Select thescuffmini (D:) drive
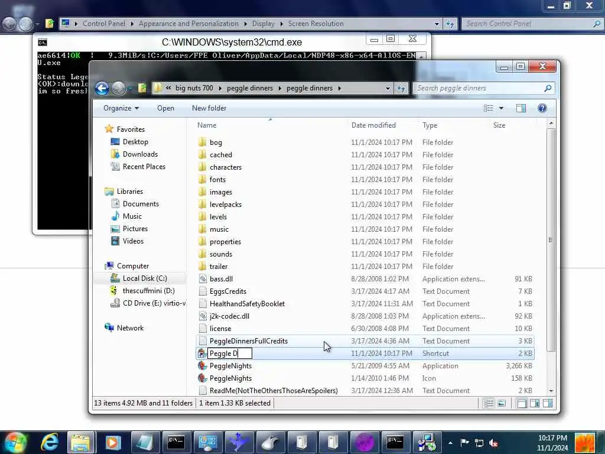 tap(148, 291)
